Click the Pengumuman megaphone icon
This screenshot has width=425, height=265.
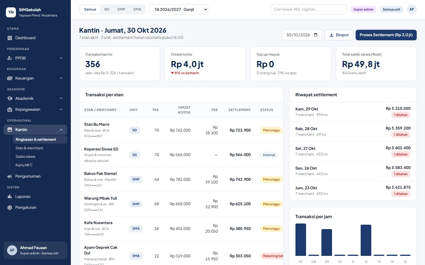pos(10,176)
